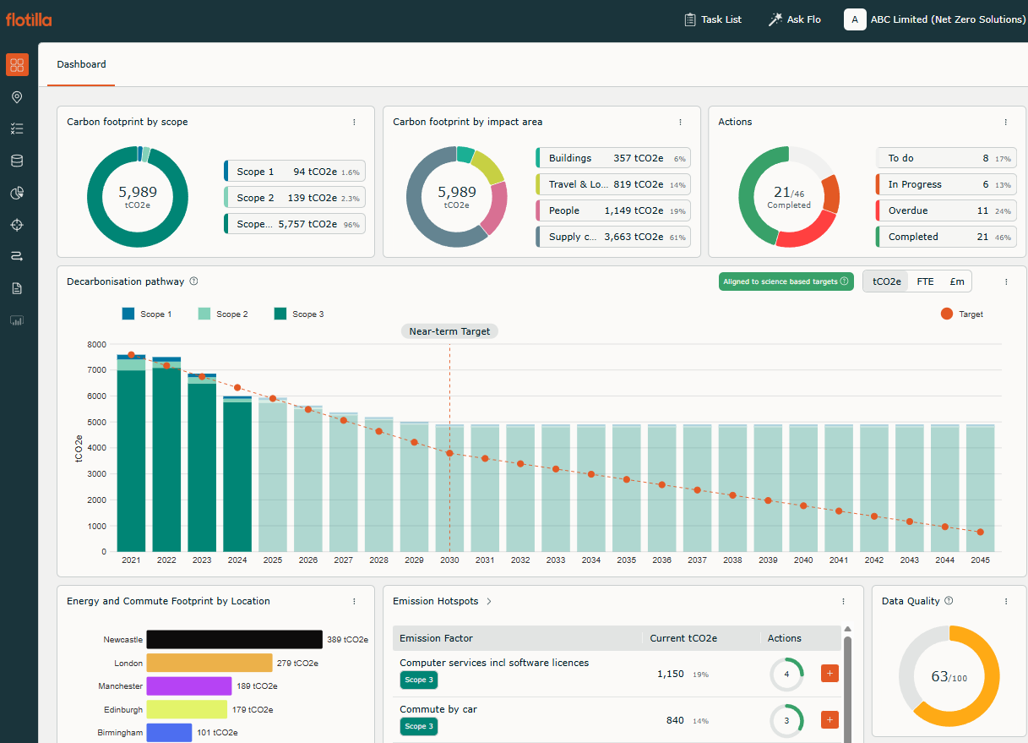This screenshot has width=1028, height=743.
Task: Switch chart units to FTE
Action: [x=925, y=281]
